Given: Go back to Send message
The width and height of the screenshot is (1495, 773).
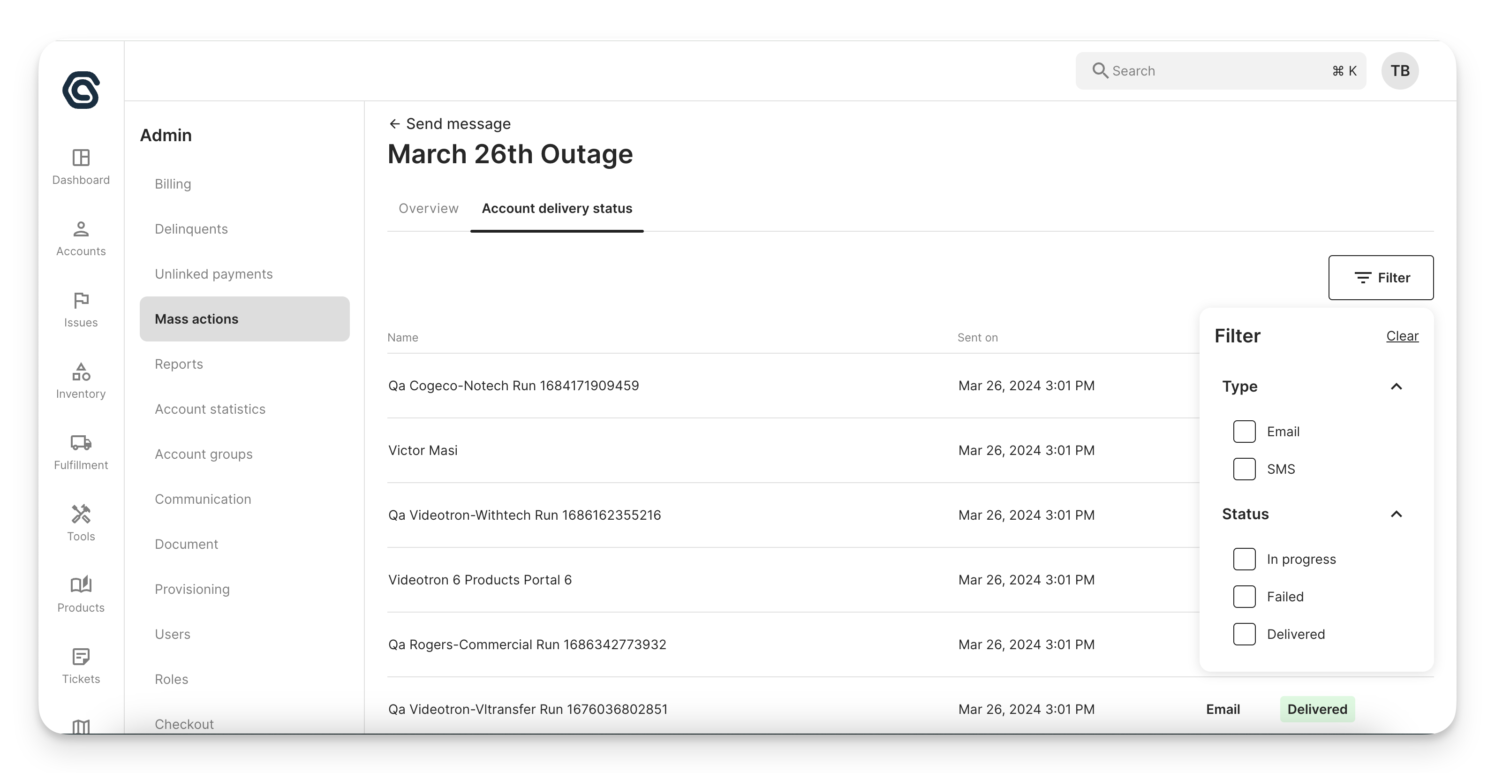Looking at the screenshot, I should point(450,124).
